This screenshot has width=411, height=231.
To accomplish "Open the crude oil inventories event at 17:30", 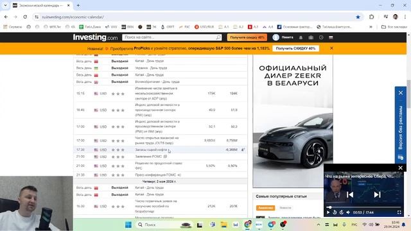I will tap(151, 150).
